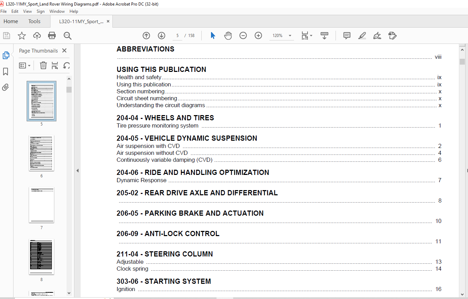
Task: Zoom out with the minus icon
Action: click(243, 36)
